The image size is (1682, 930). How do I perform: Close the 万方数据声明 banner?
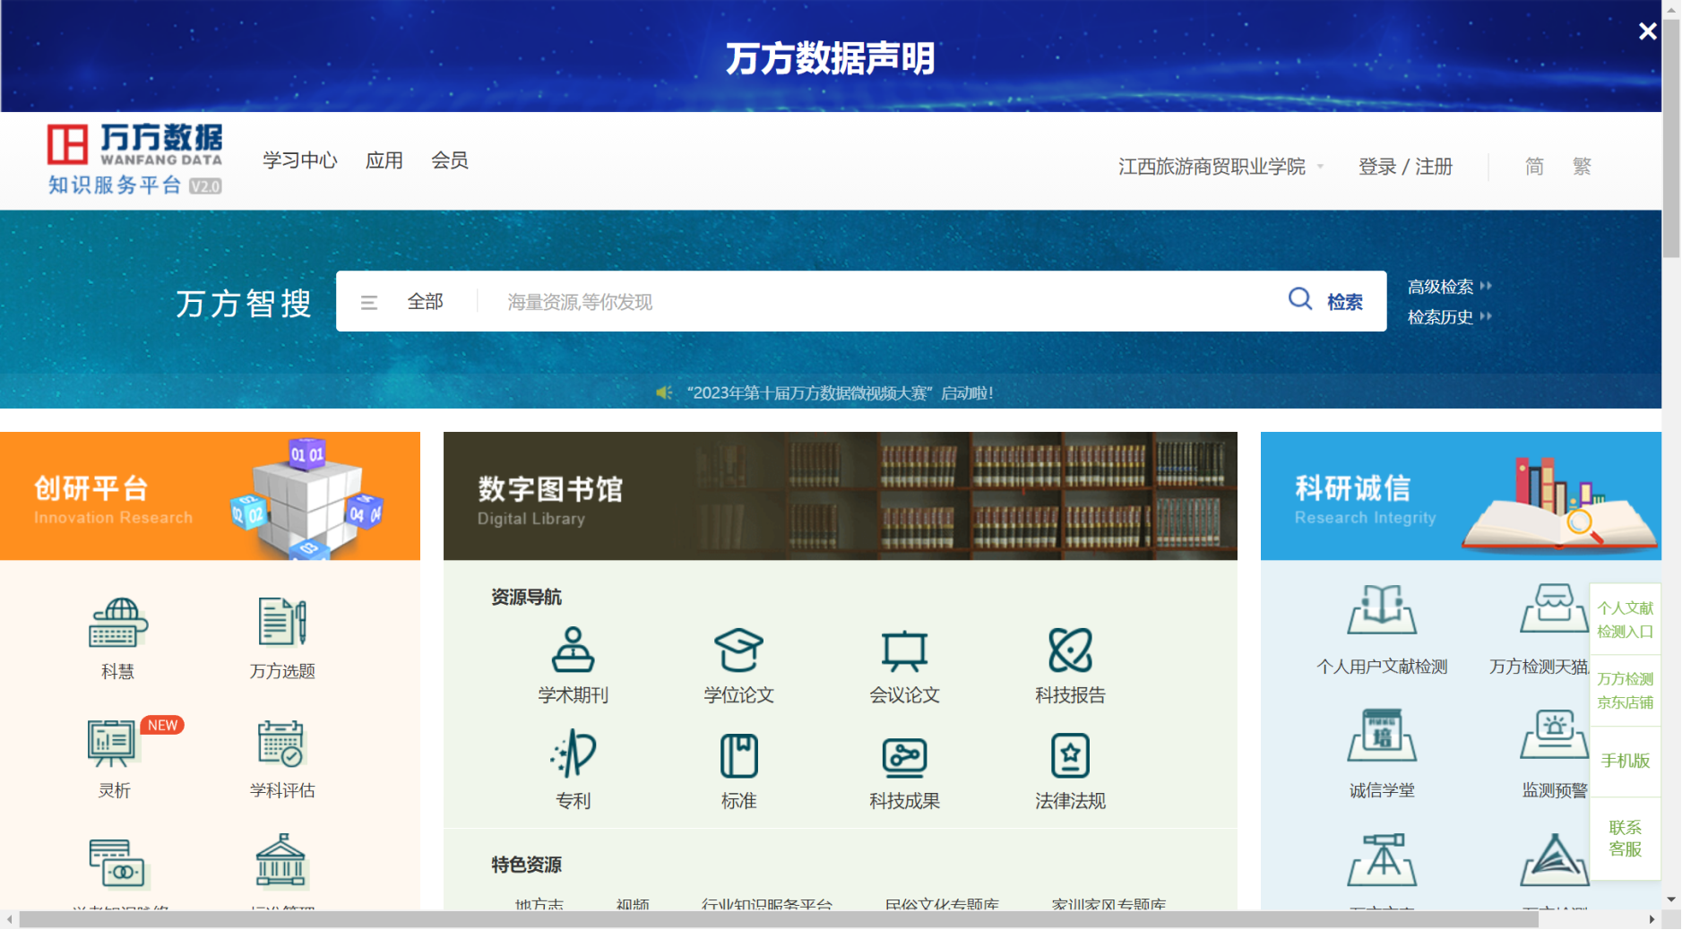tap(1647, 31)
